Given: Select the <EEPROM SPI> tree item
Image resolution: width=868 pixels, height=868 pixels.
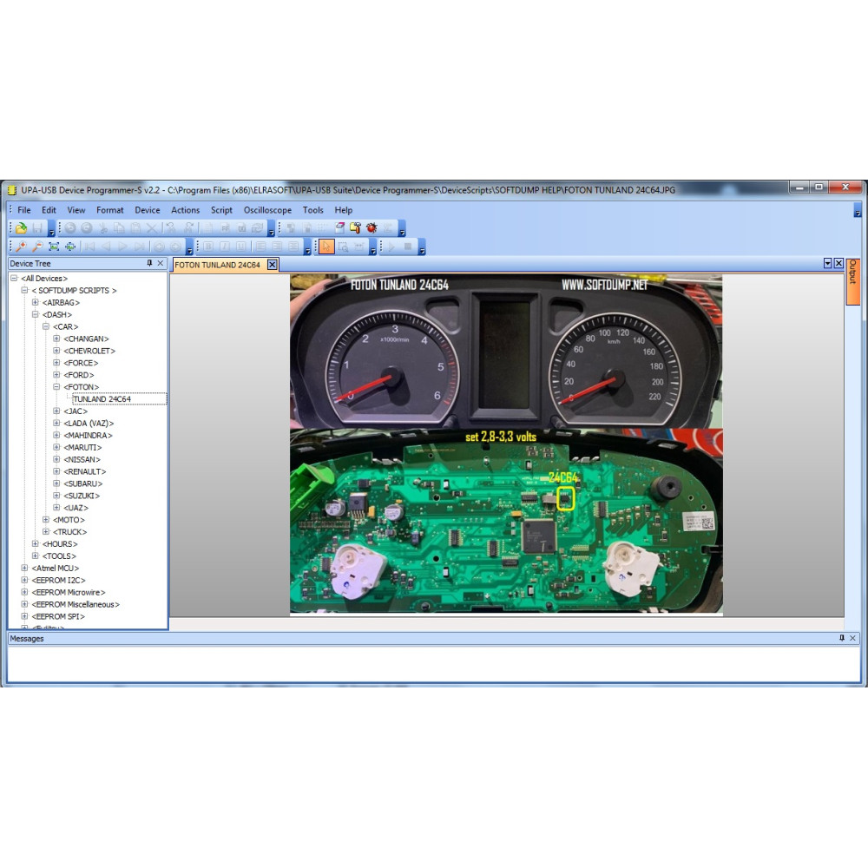Looking at the screenshot, I should pos(58,616).
